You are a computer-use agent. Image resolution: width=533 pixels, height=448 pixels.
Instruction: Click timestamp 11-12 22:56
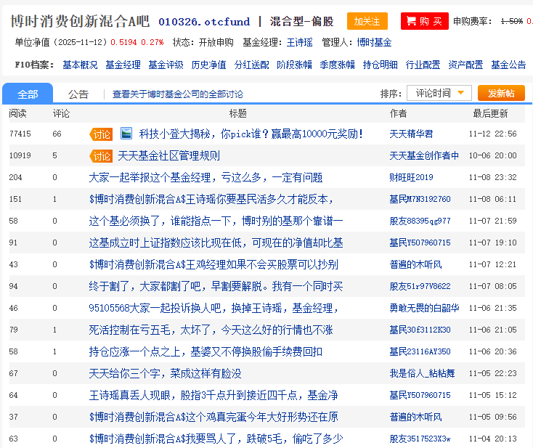(492, 134)
